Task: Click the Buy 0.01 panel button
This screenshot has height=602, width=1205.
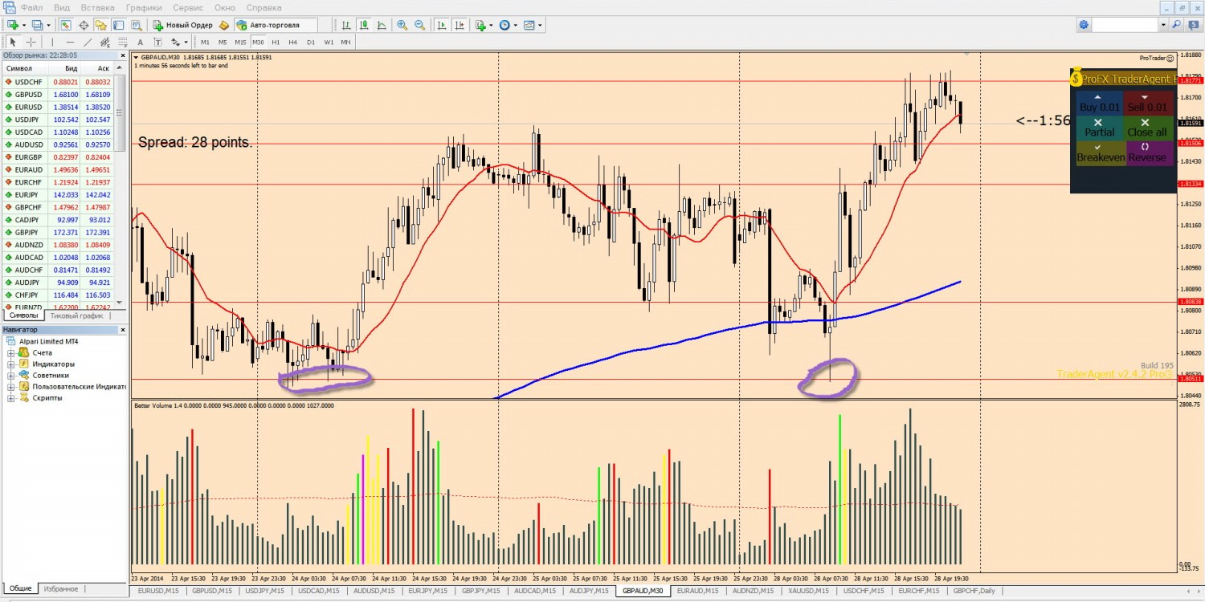Action: 1098,102
